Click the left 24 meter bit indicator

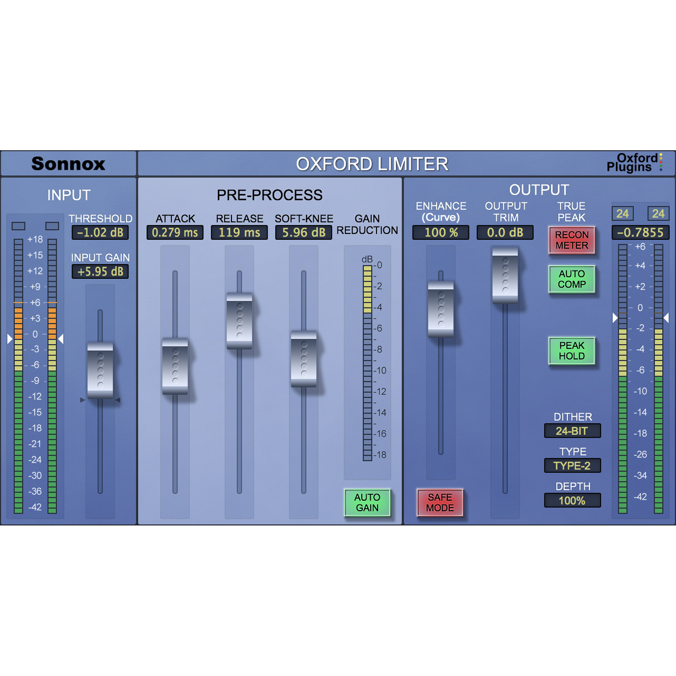(x=623, y=215)
